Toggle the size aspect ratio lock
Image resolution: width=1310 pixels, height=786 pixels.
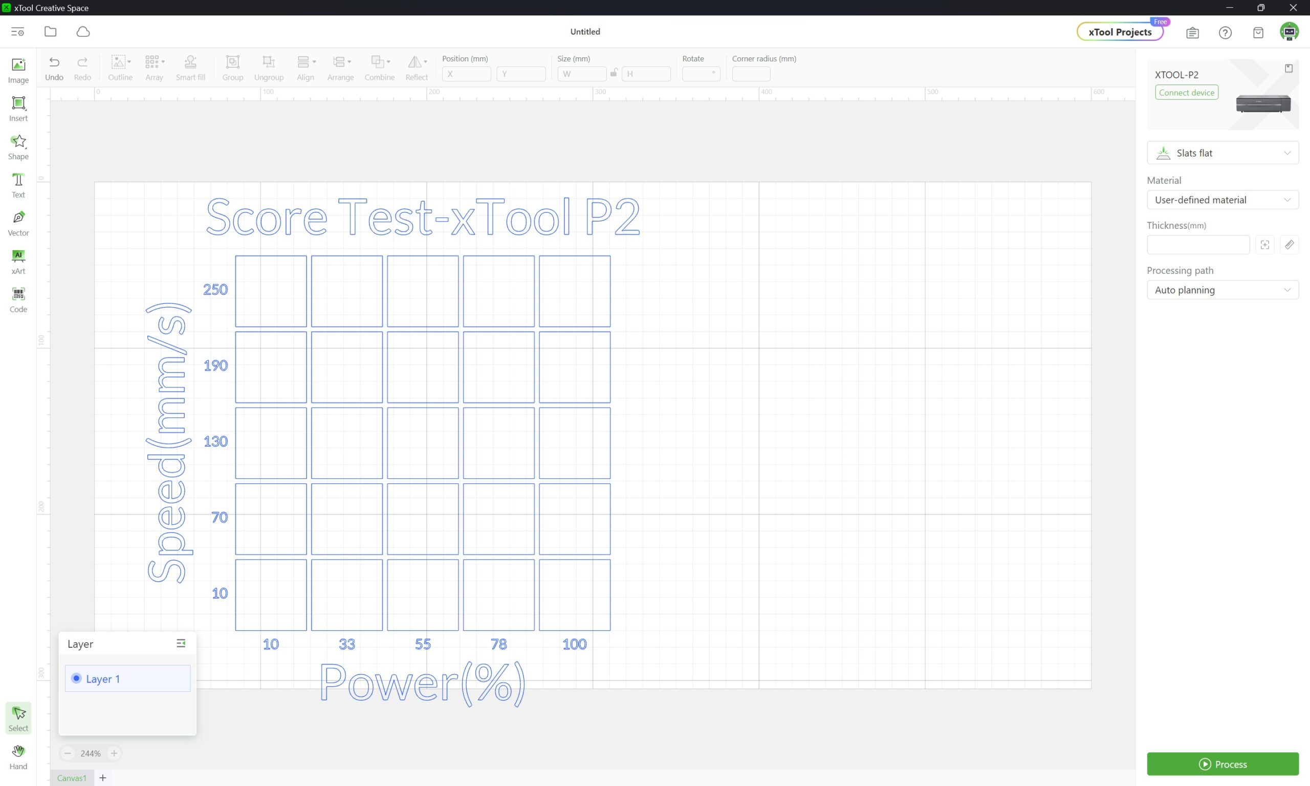[614, 73]
